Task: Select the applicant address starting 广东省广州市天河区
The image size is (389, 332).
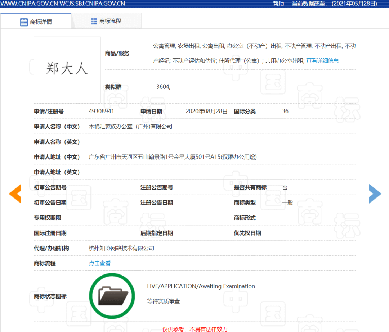Action: [173, 157]
